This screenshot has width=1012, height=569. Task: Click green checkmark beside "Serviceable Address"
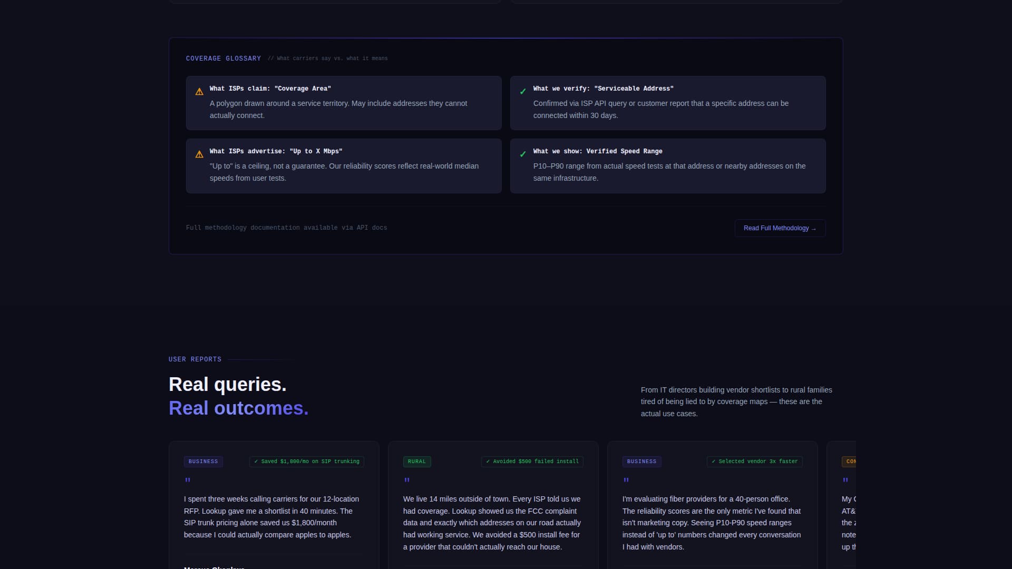[523, 92]
